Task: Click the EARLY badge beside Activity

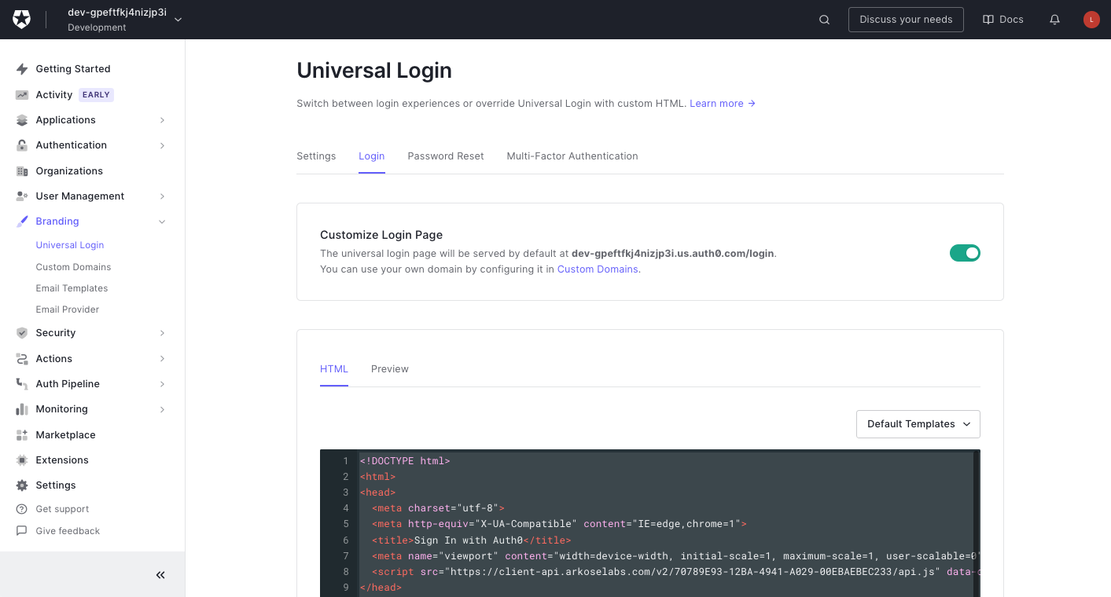Action: pyautogui.click(x=96, y=95)
